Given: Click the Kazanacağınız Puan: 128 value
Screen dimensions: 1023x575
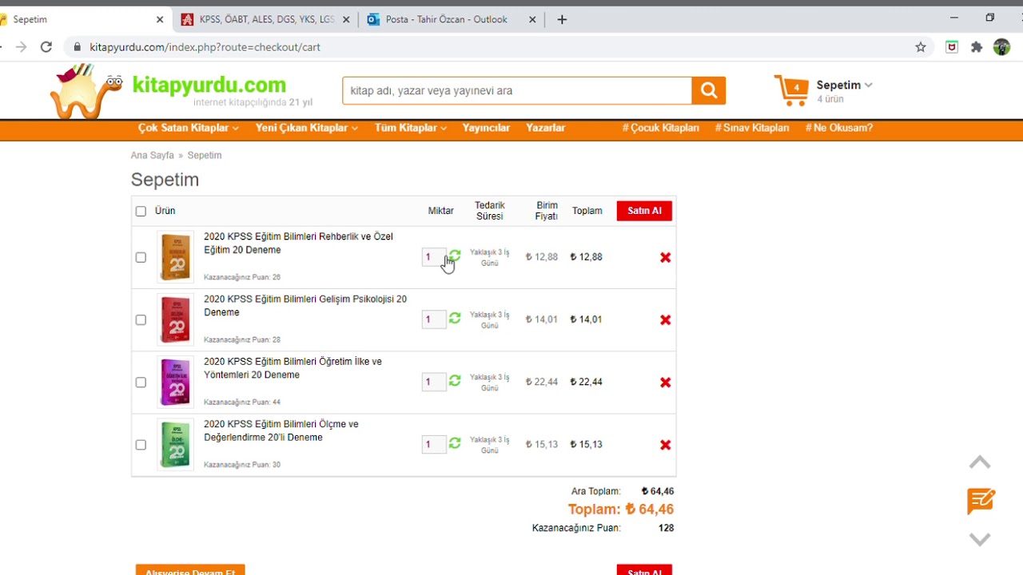Looking at the screenshot, I should tap(667, 528).
